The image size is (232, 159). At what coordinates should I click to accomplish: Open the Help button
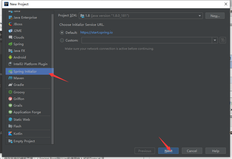click(x=216, y=151)
